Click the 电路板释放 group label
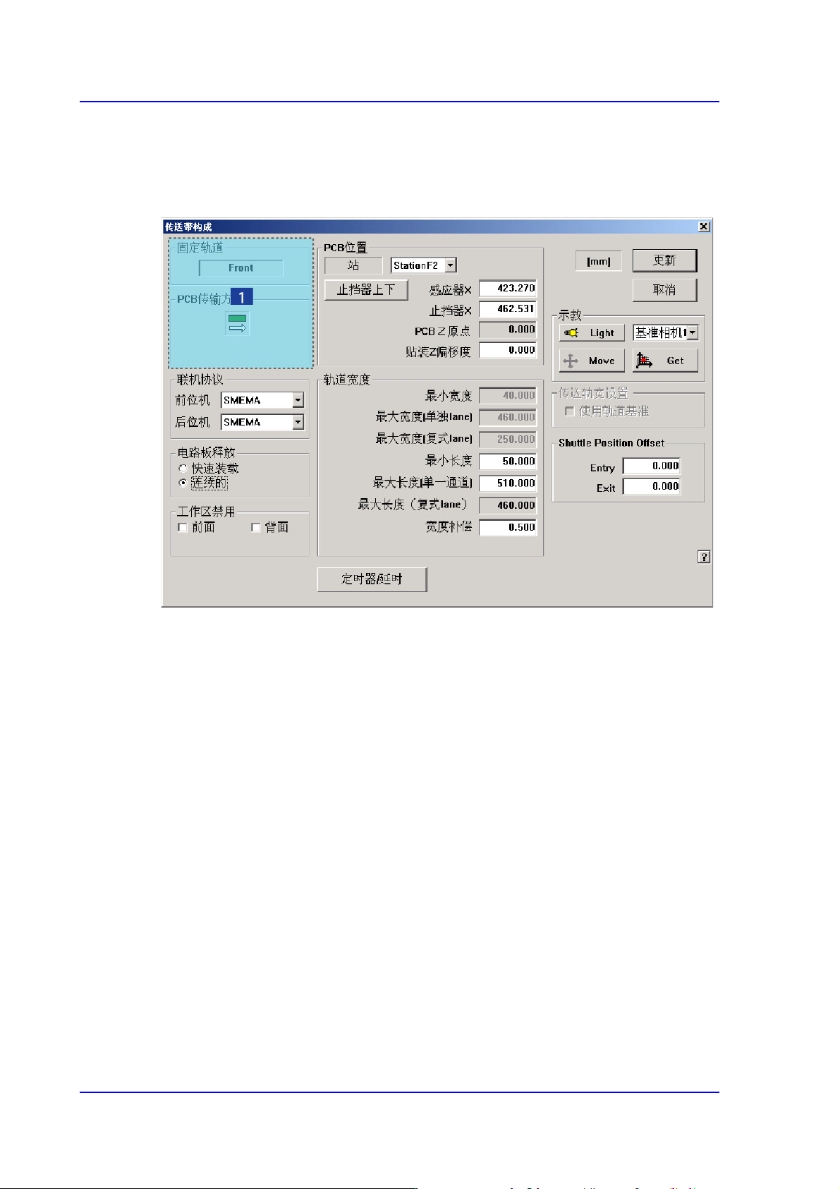The height and width of the screenshot is (1189, 840). pos(206,453)
